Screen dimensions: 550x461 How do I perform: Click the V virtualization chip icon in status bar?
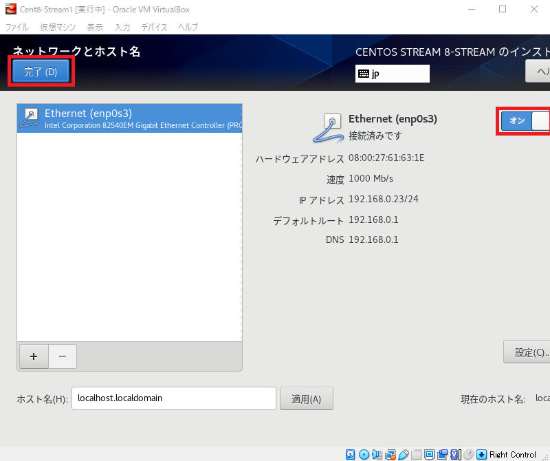(x=455, y=454)
